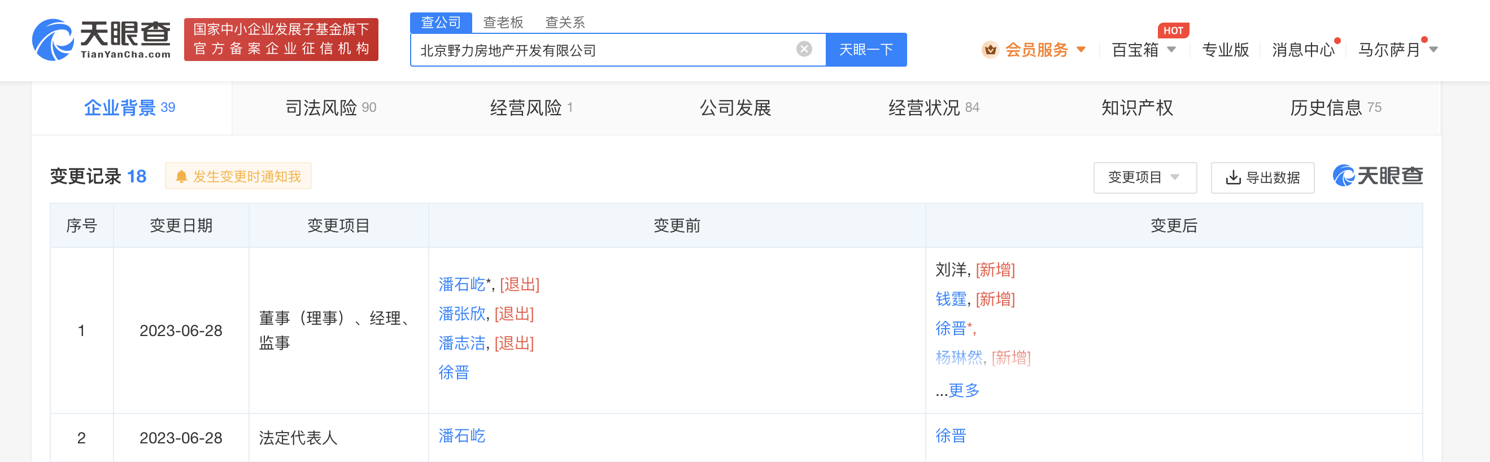Open 徐晋 link in row 1 变更前
This screenshot has width=1490, height=462.
click(x=454, y=372)
